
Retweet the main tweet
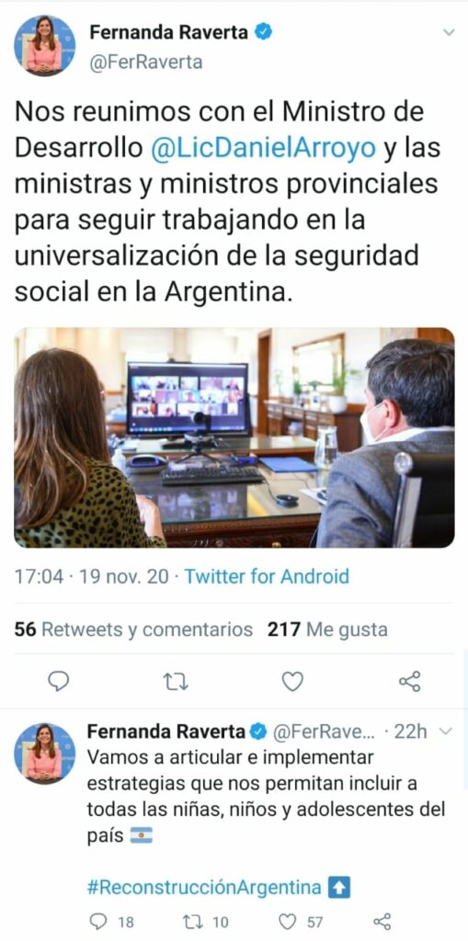point(176,681)
